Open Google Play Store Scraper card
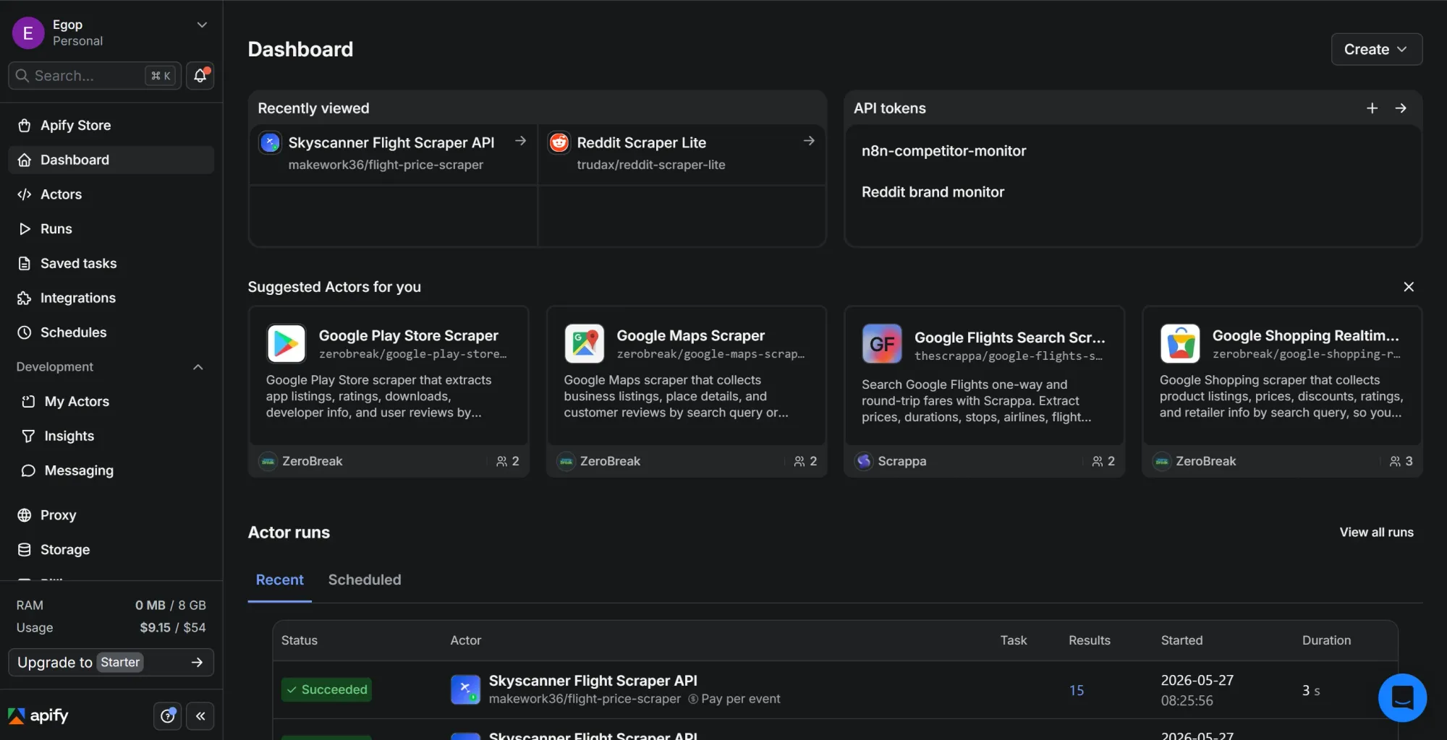Image resolution: width=1447 pixels, height=740 pixels. click(x=389, y=392)
